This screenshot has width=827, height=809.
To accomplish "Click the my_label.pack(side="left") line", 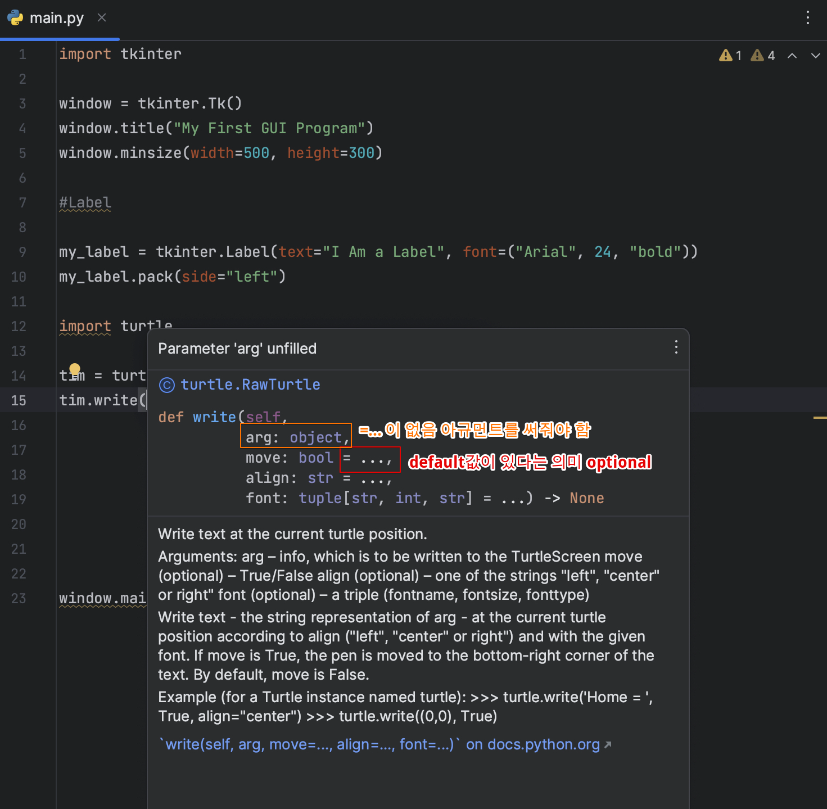I will [172, 277].
